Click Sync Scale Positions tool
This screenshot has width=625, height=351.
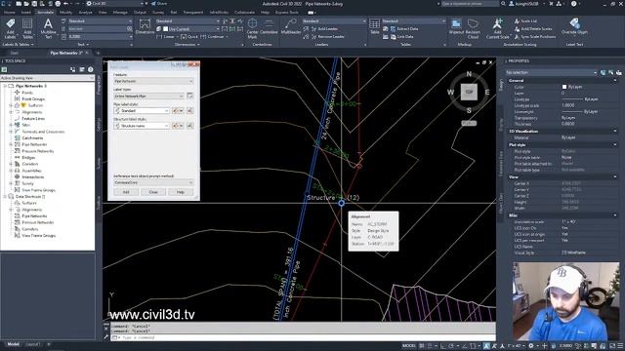tap(534, 37)
